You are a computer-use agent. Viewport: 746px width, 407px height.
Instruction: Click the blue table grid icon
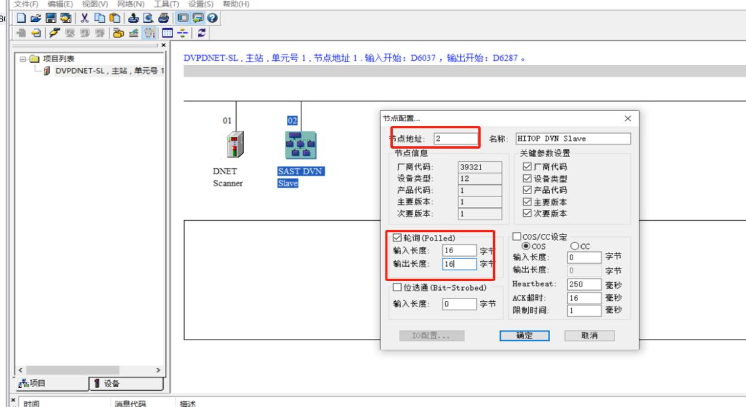coord(167,33)
